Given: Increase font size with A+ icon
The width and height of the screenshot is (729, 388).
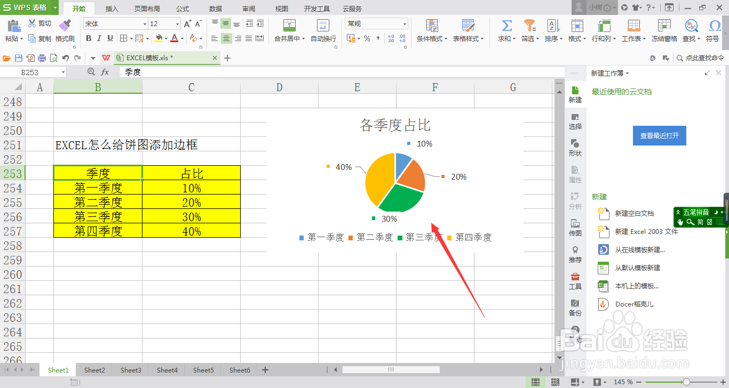Looking at the screenshot, I should click(x=187, y=24).
